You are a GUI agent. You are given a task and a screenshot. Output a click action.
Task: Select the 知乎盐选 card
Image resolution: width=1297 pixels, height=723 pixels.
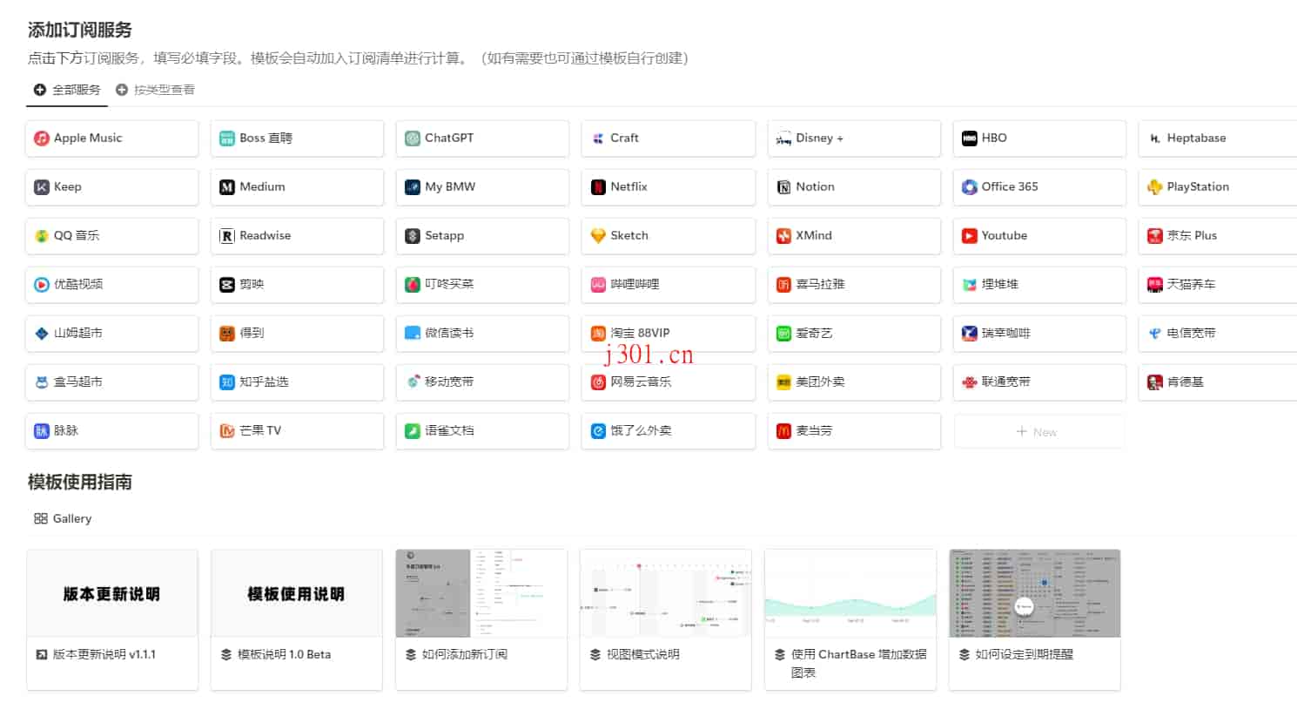coord(297,382)
